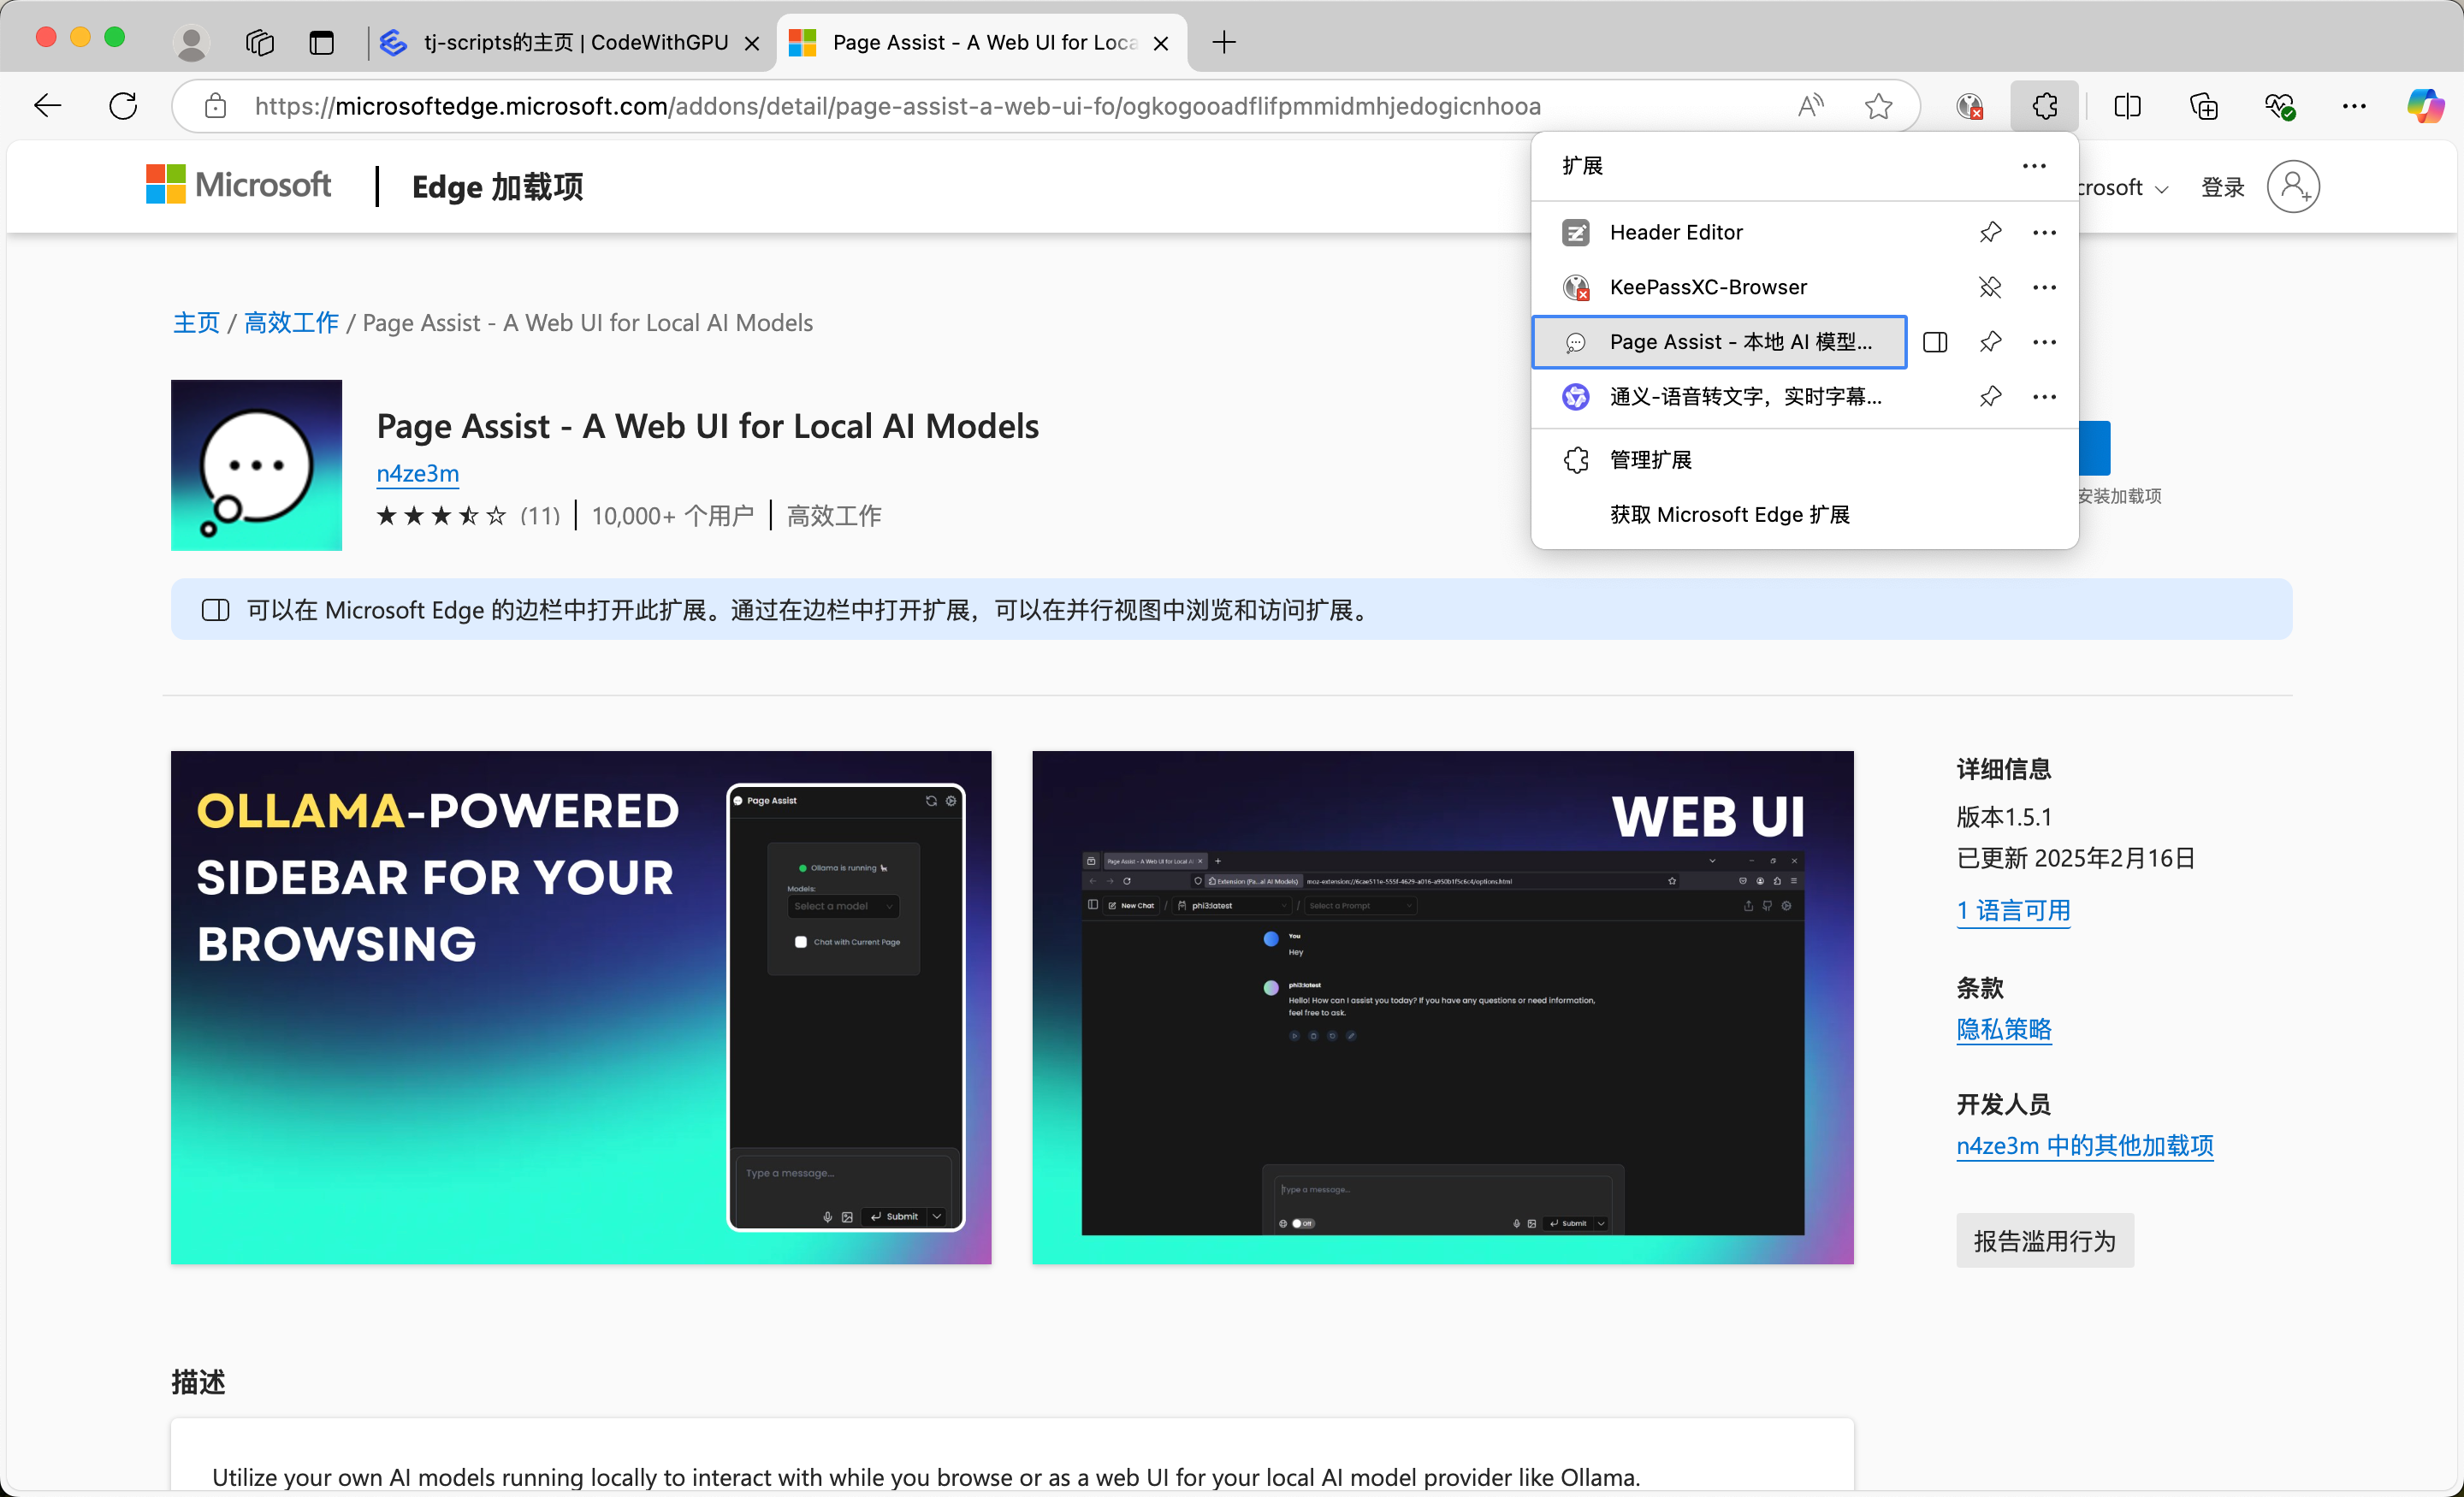The height and width of the screenshot is (1497, 2464).
Task: Follow the 高效工作 breadcrumb link
Action: tap(291, 323)
